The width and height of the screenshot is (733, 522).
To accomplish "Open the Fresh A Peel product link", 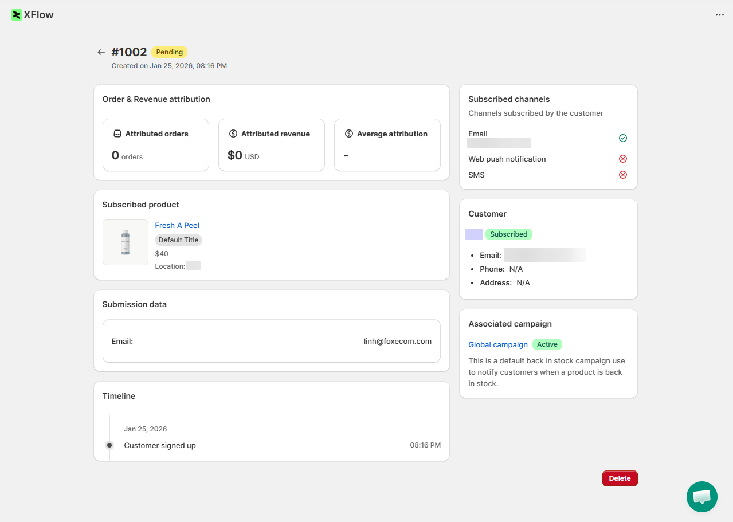I will 177,225.
